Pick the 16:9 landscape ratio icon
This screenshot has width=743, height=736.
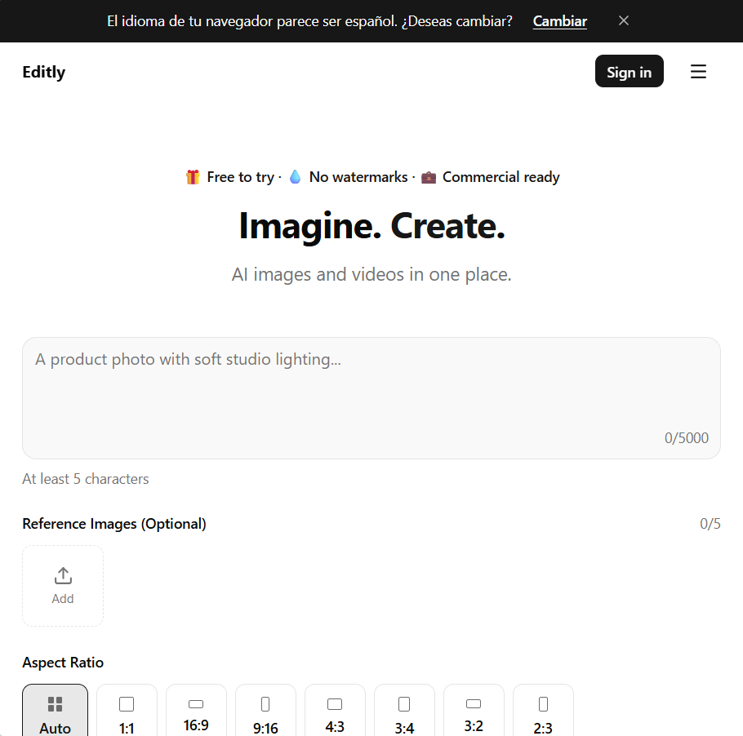coord(196,703)
